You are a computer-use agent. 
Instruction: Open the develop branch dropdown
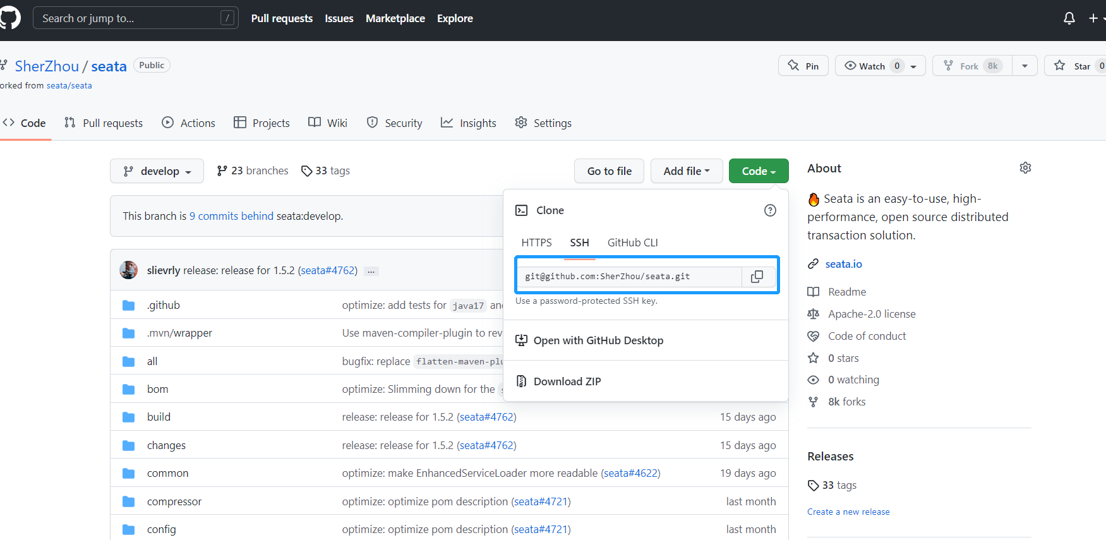pyautogui.click(x=157, y=171)
